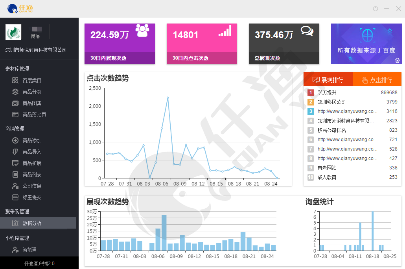
Task: Open rank 3 qianyuwang URL link
Action: (x=347, y=111)
